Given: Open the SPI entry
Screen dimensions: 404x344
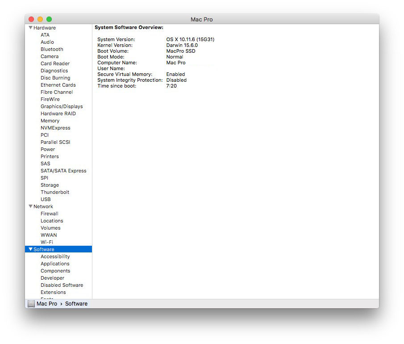Looking at the screenshot, I should pos(44,178).
